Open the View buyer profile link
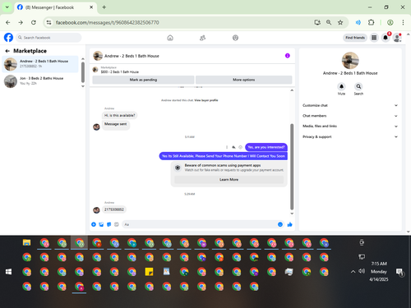Viewport: 411px width, 308px height. (x=206, y=100)
